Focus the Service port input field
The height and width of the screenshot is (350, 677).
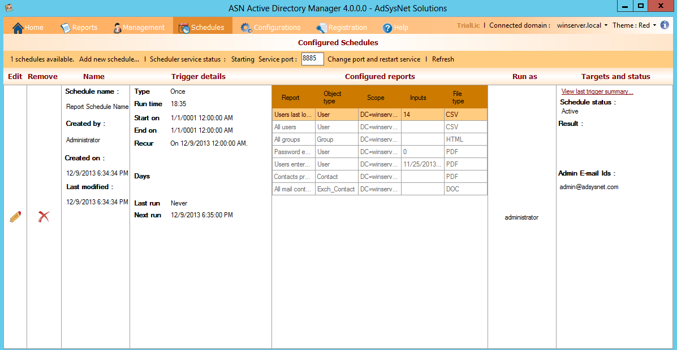(313, 59)
